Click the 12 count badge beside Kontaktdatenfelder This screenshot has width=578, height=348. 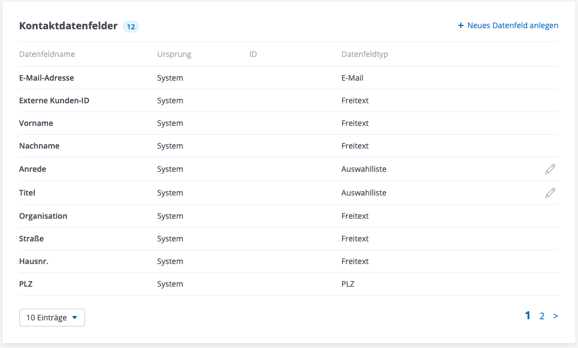131,26
